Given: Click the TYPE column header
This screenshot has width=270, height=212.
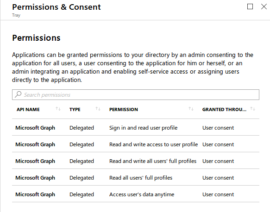Looking at the screenshot, I should [75, 109].
